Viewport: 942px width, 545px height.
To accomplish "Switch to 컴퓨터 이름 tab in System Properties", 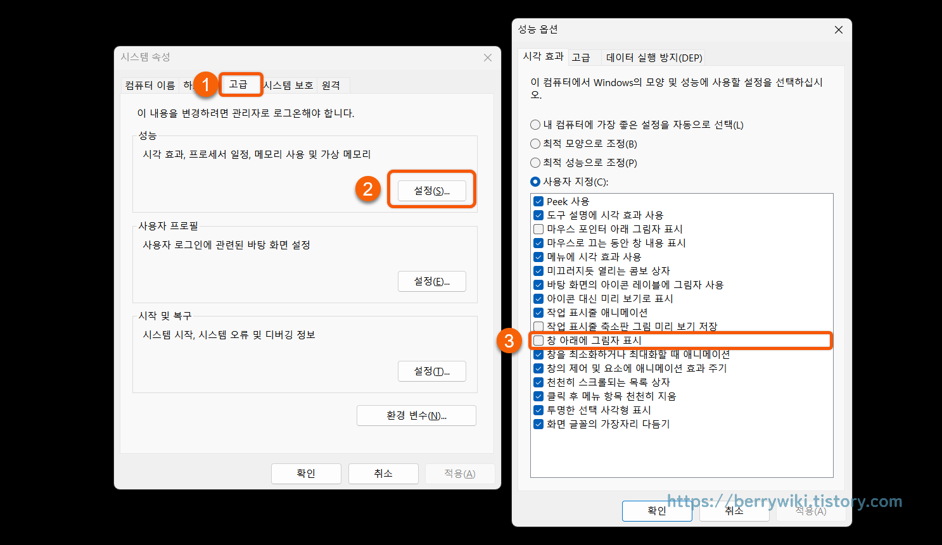I will point(150,85).
